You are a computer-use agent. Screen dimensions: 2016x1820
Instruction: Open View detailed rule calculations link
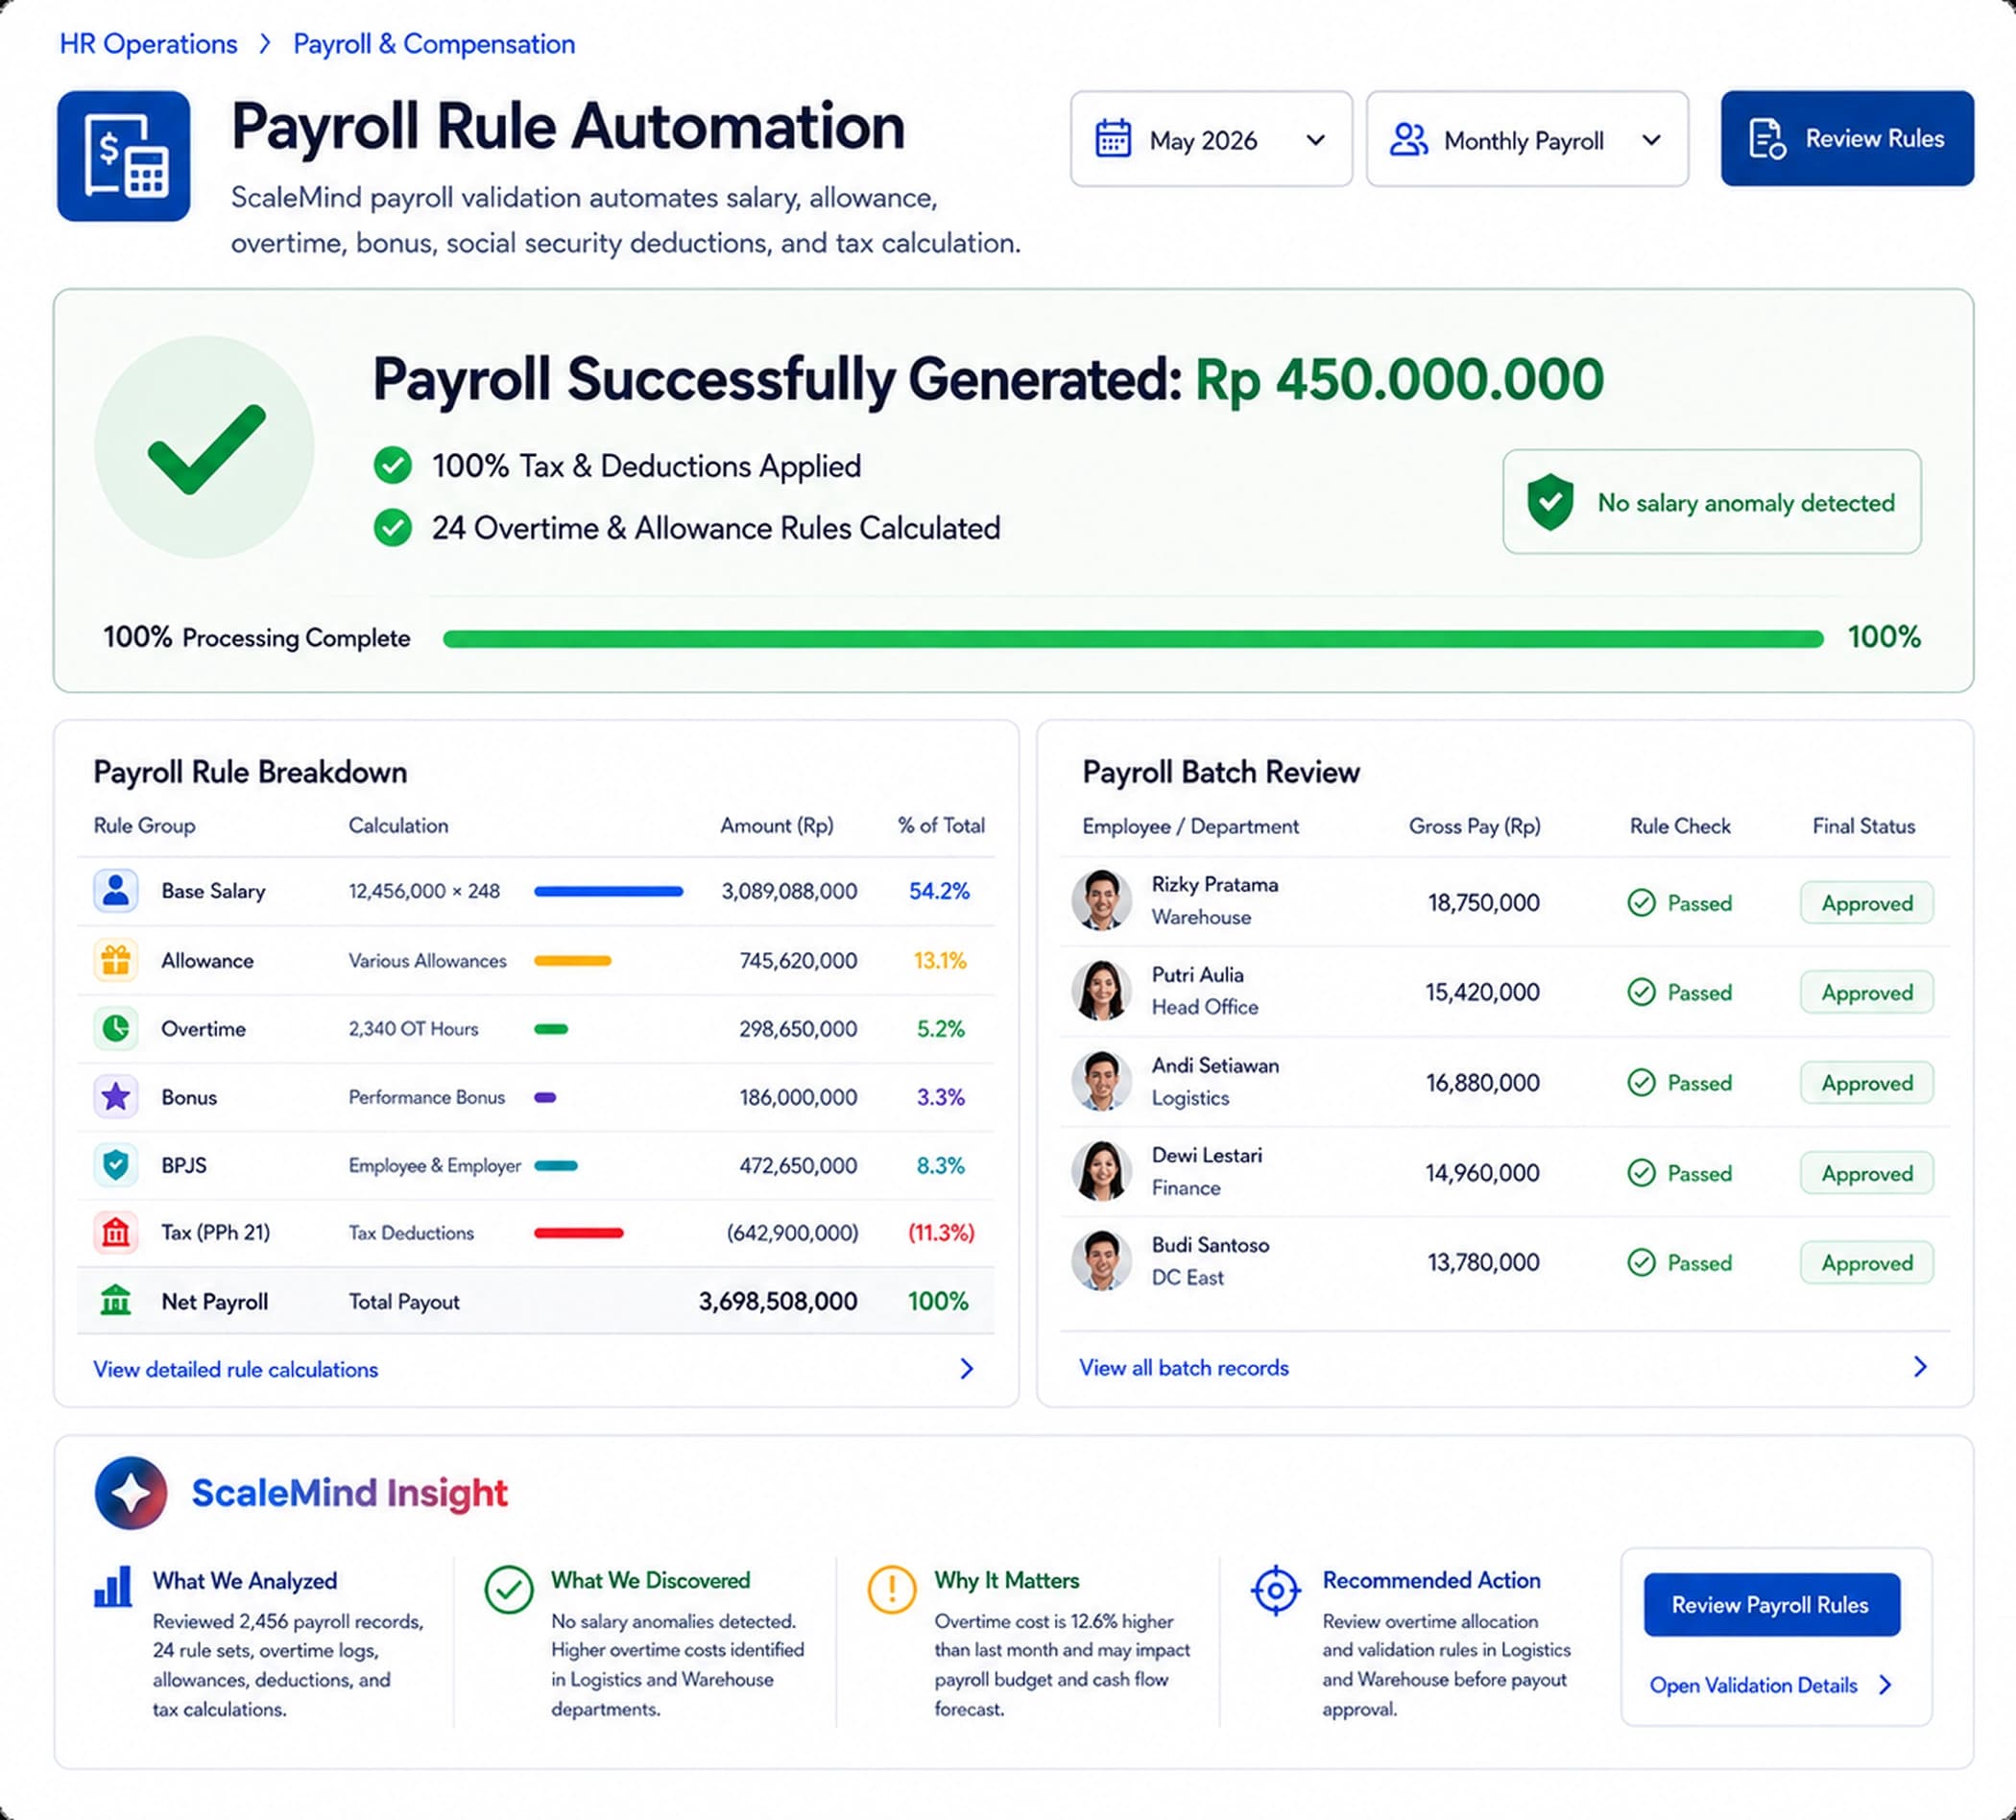(x=236, y=1369)
